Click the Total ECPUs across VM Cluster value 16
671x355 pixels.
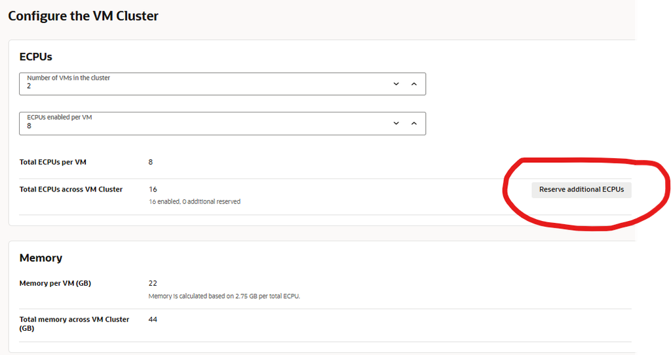pos(153,189)
